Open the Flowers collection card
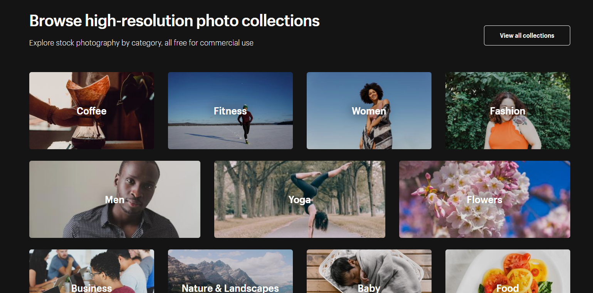 485,199
